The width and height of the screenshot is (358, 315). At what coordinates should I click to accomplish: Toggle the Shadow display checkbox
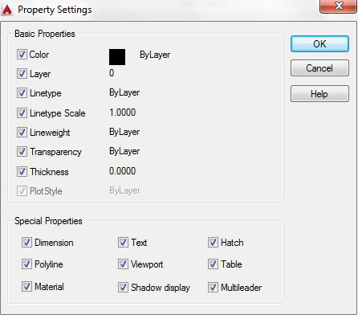coord(123,288)
